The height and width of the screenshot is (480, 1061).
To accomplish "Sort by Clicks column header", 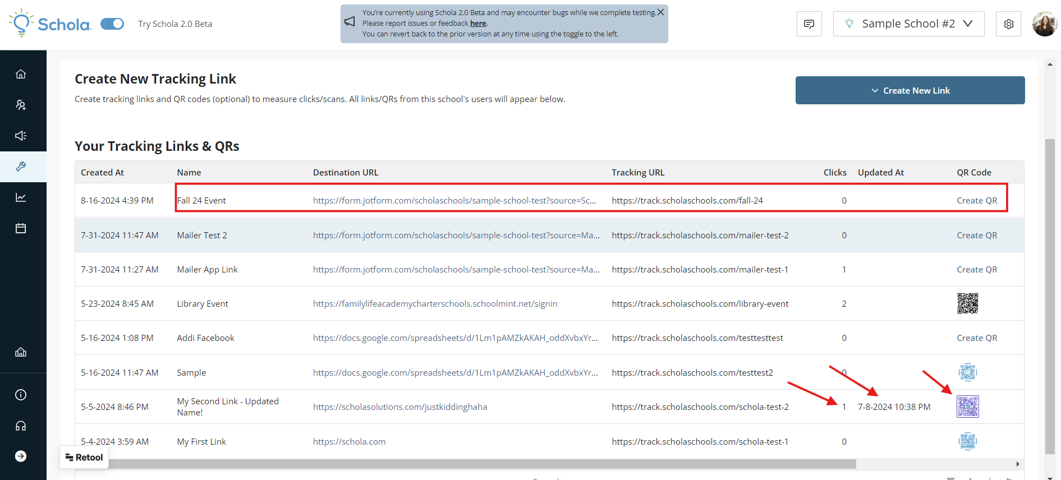I will pos(835,173).
